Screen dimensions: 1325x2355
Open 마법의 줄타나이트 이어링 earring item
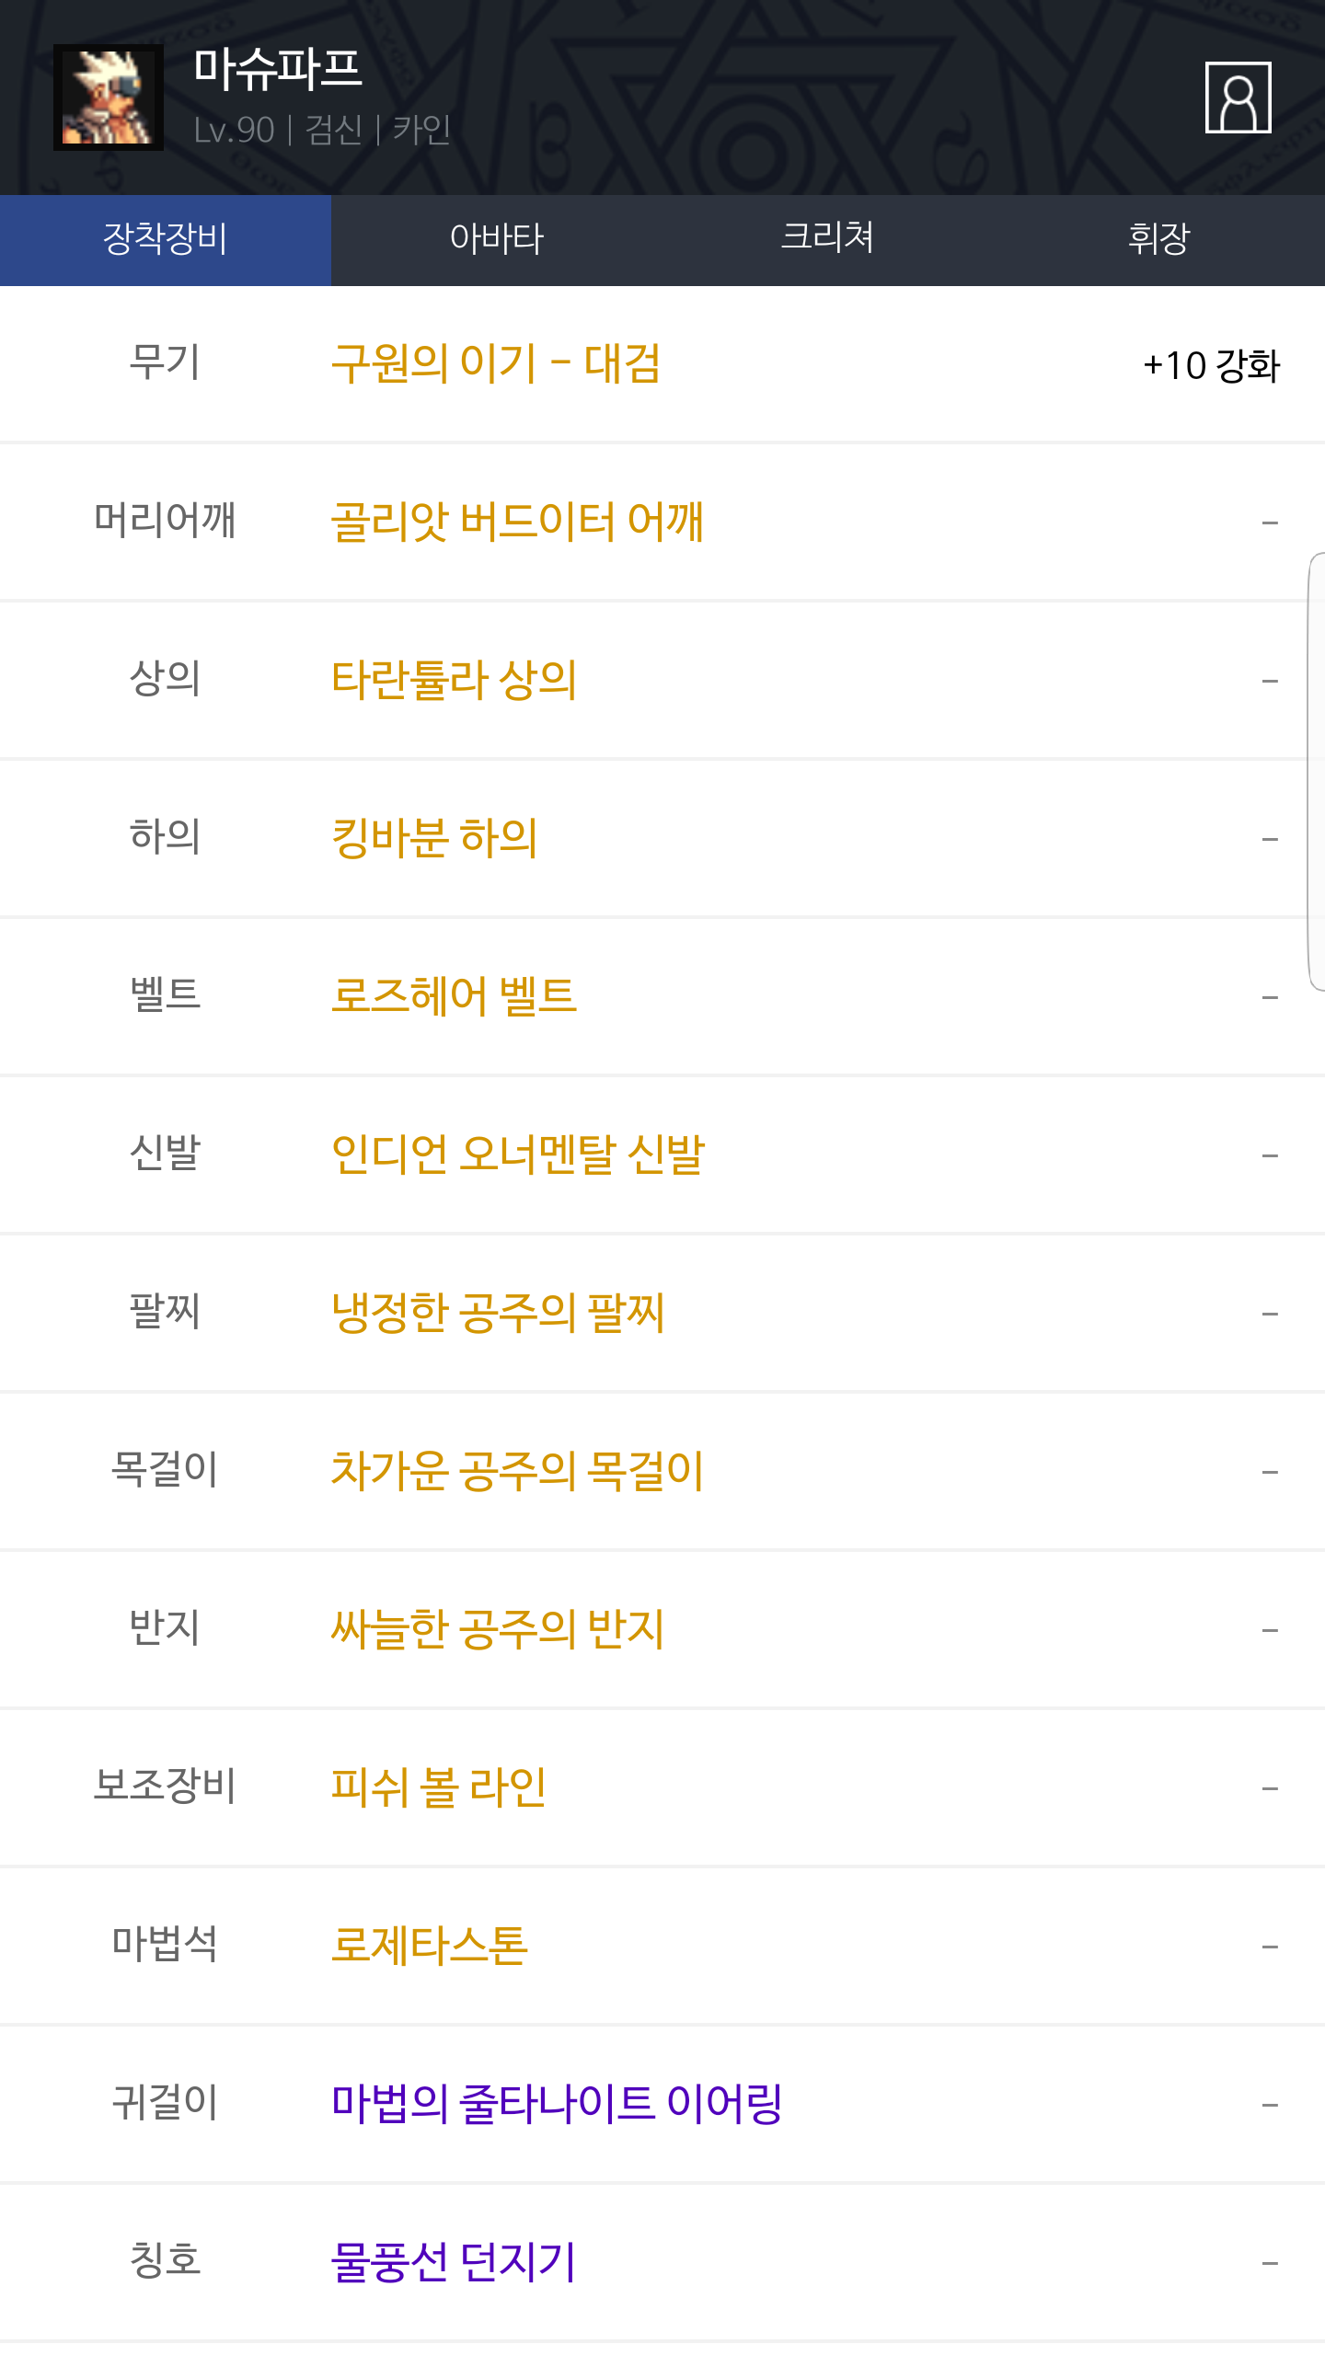(557, 2105)
